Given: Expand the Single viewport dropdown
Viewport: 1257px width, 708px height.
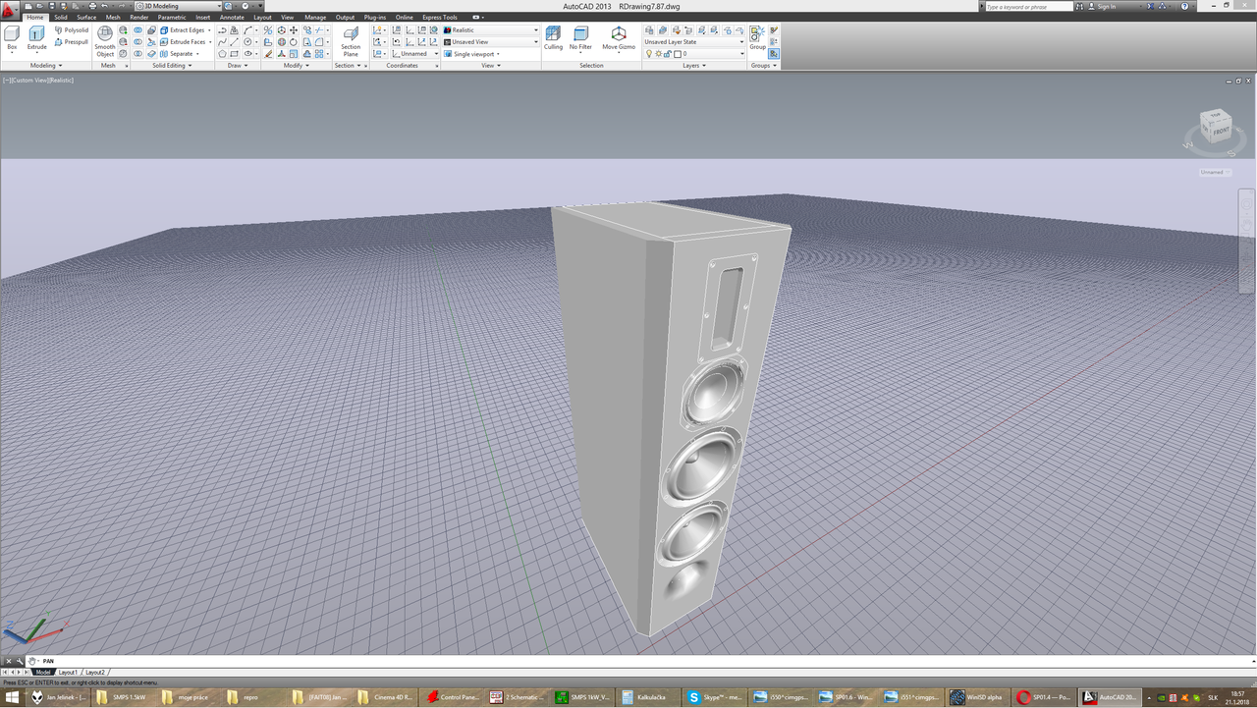Looking at the screenshot, I should pyautogui.click(x=473, y=54).
